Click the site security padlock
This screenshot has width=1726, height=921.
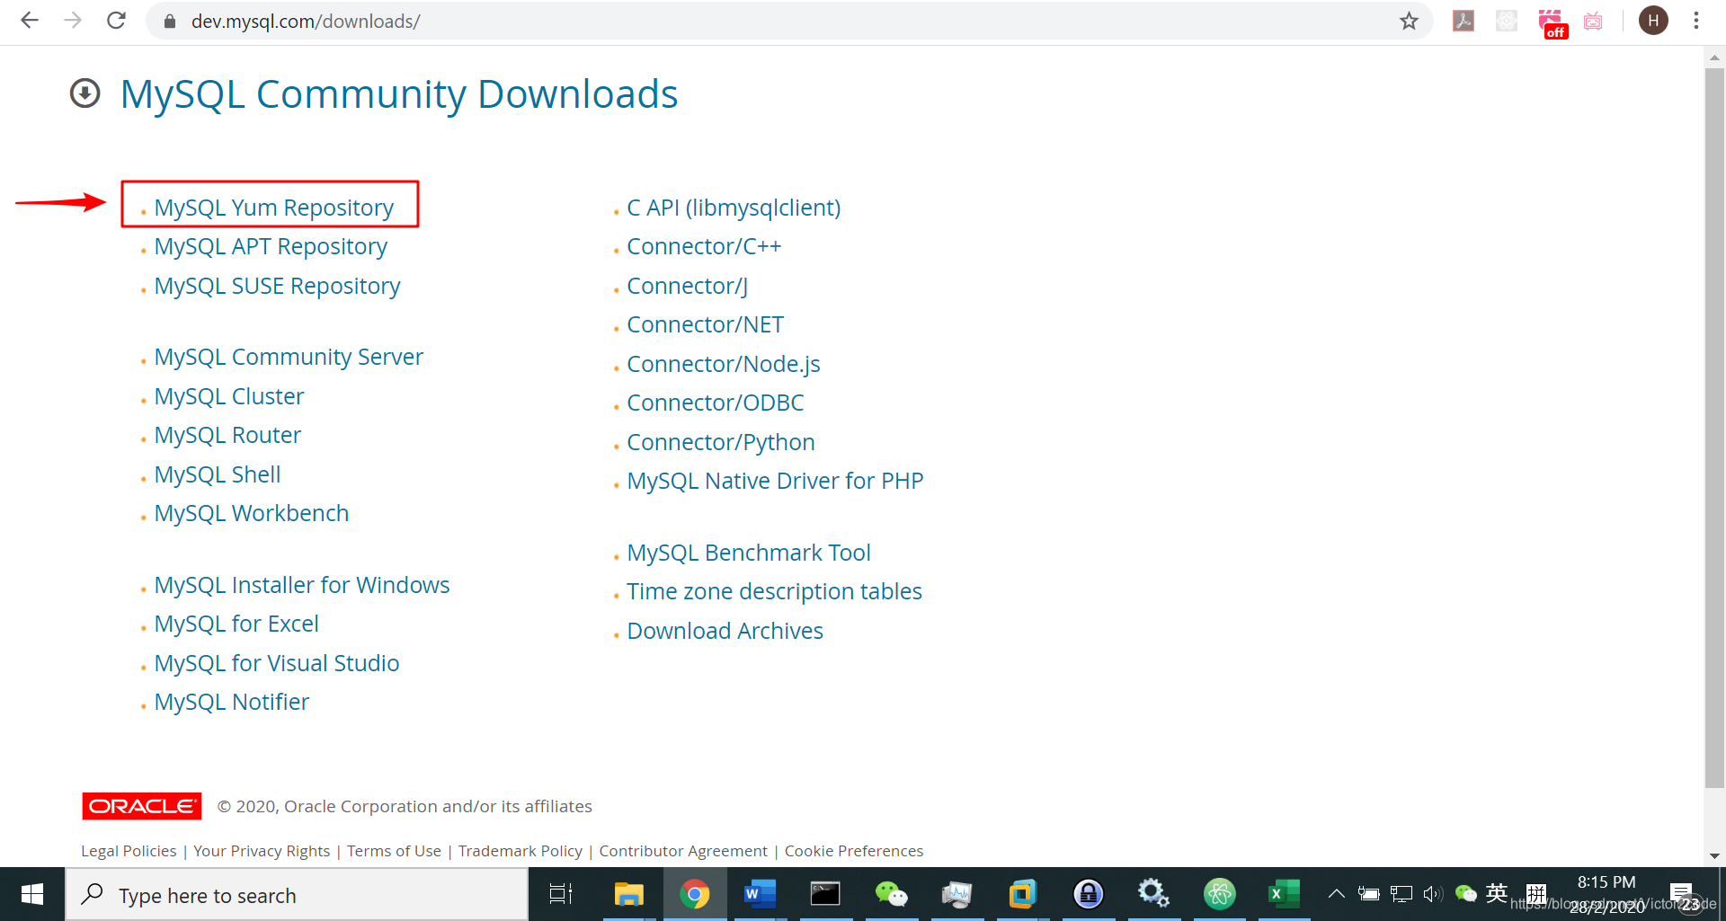click(x=169, y=21)
